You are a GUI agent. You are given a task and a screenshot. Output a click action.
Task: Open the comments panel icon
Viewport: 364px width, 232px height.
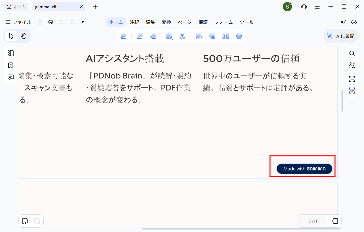pyautogui.click(x=11, y=77)
